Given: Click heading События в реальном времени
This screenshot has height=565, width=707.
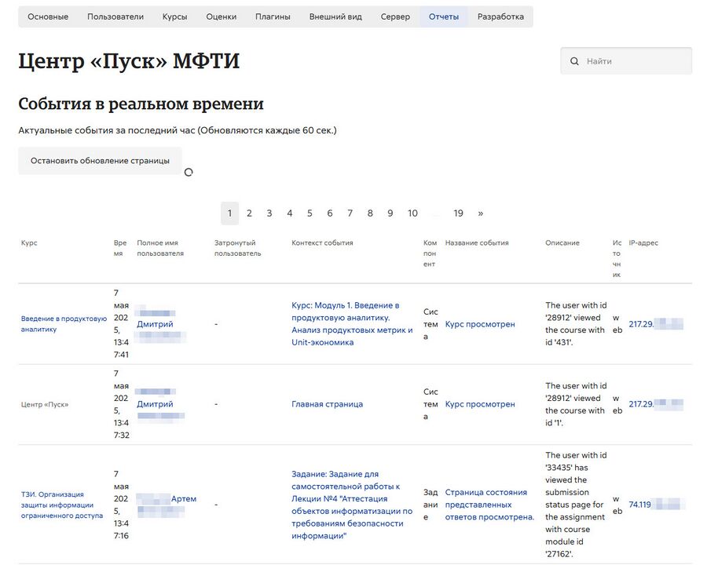Looking at the screenshot, I should point(141,104).
